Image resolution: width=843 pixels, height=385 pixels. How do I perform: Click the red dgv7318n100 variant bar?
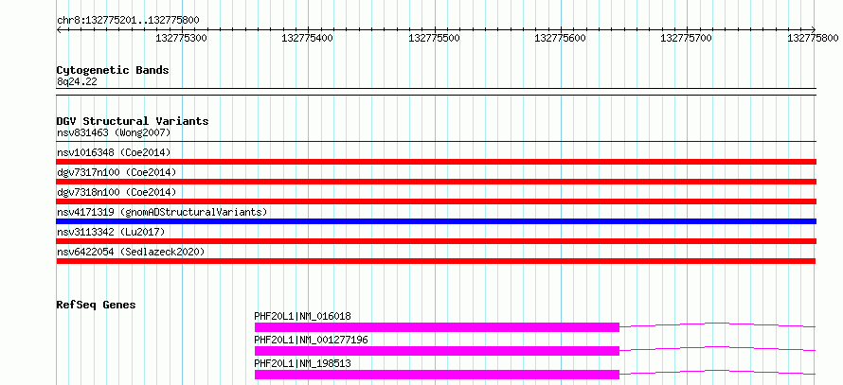436,201
